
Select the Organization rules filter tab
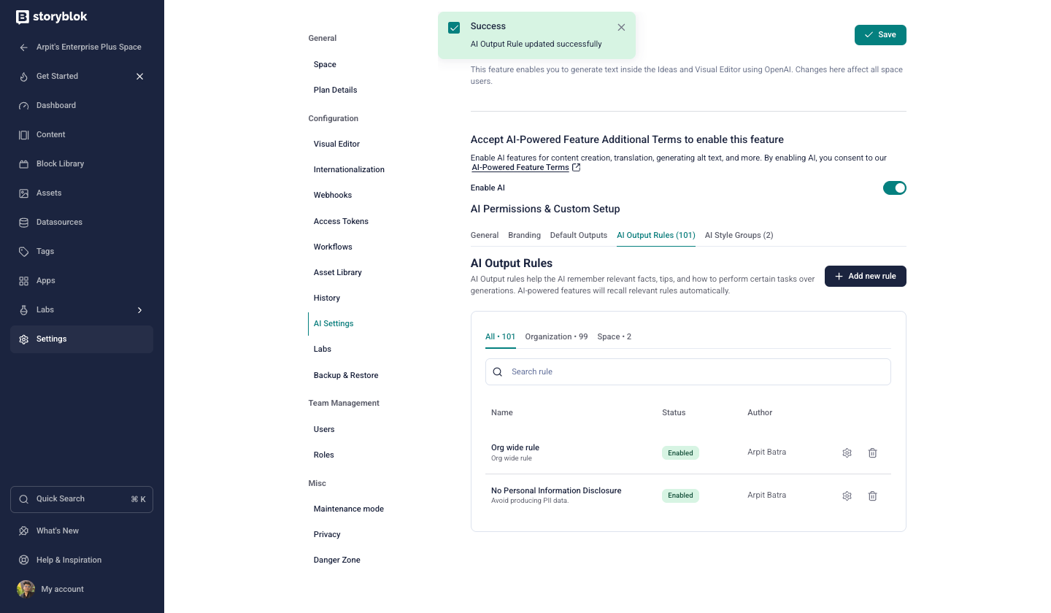(x=556, y=336)
